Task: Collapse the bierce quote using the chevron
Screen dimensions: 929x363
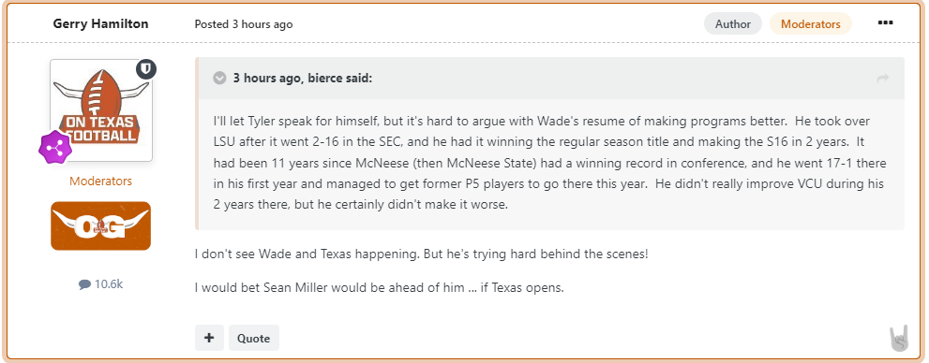Action: [x=219, y=78]
